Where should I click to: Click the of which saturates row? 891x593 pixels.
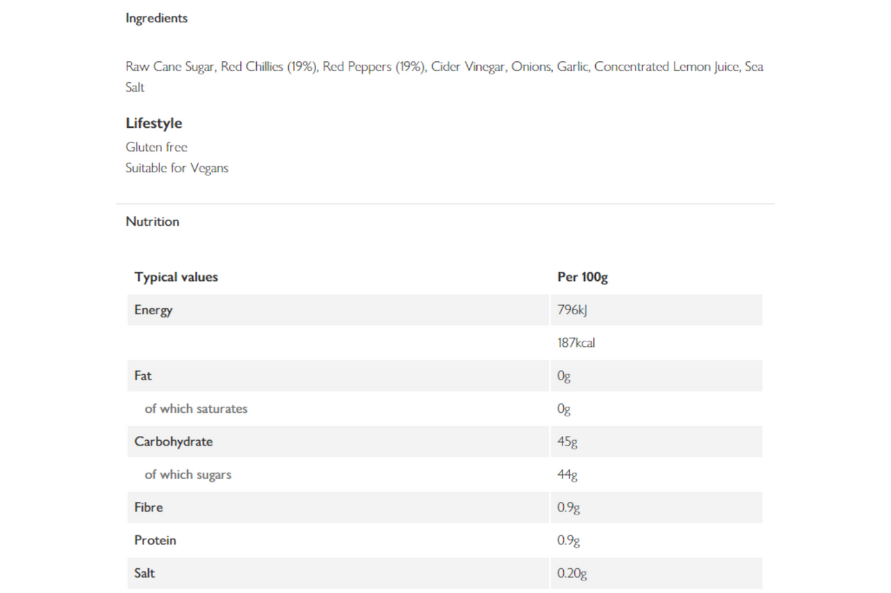pos(445,409)
